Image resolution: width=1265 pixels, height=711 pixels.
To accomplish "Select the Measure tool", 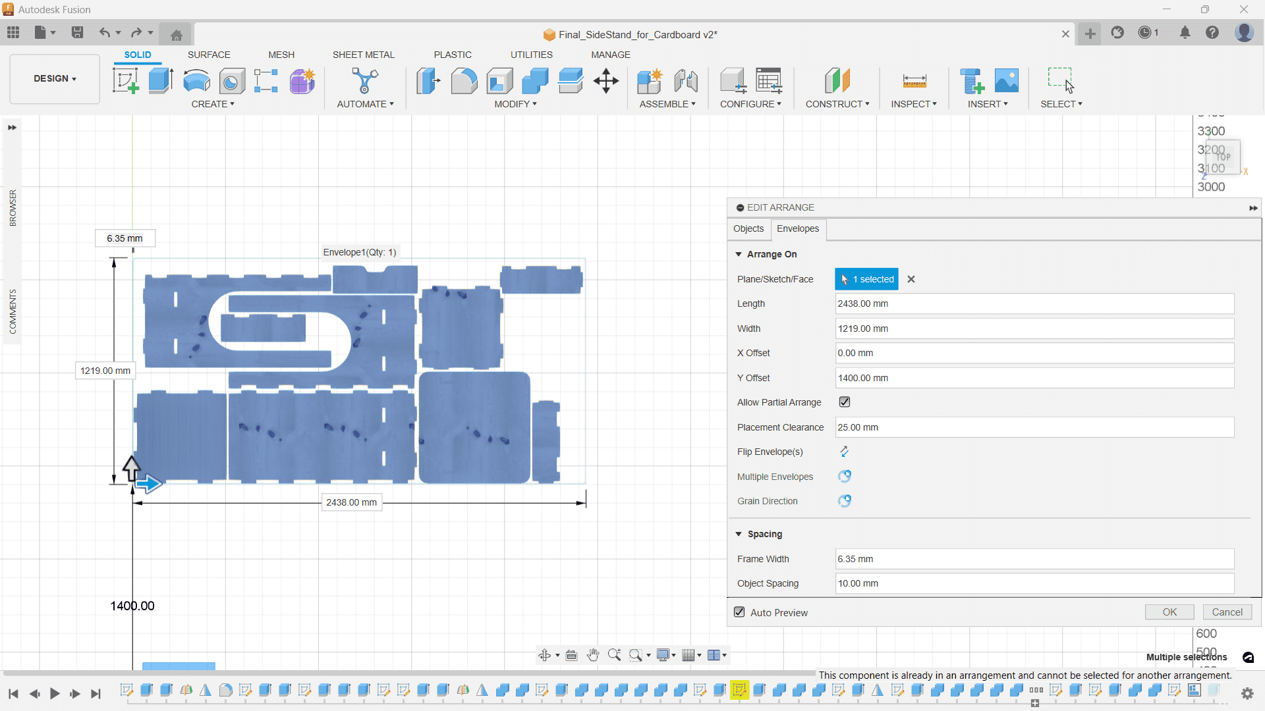I will pyautogui.click(x=914, y=82).
